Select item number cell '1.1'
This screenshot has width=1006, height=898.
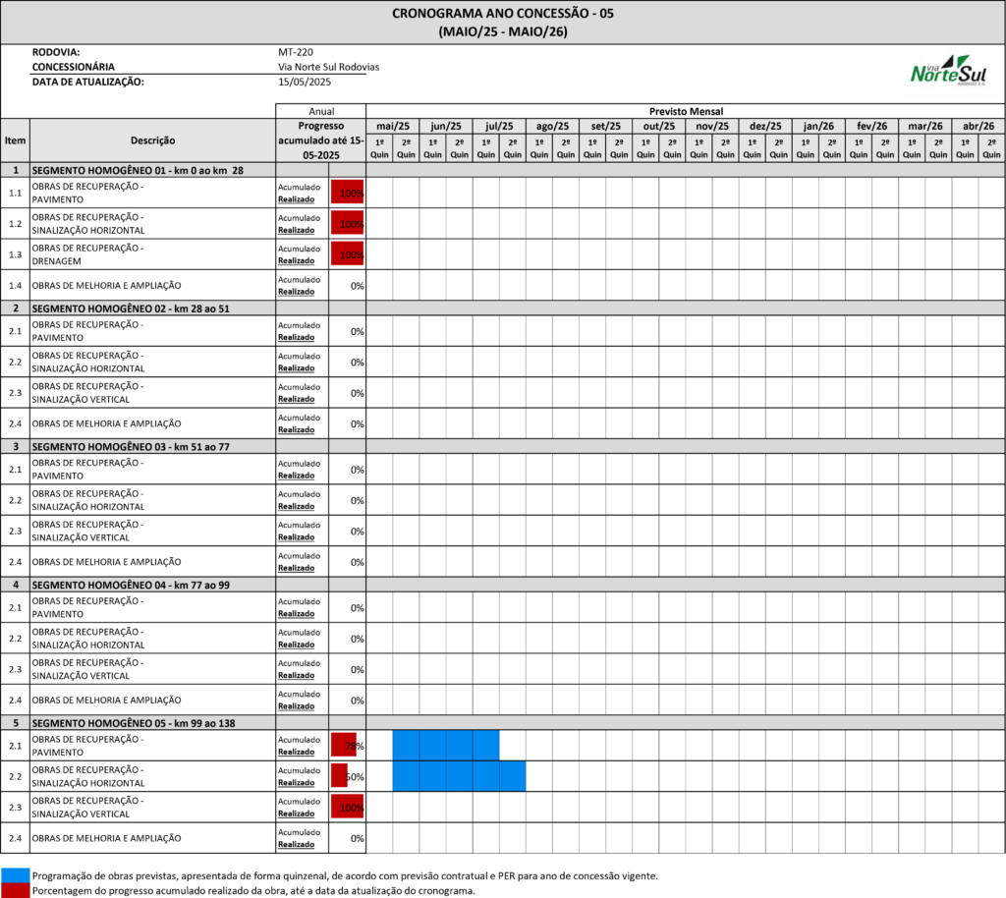16,193
